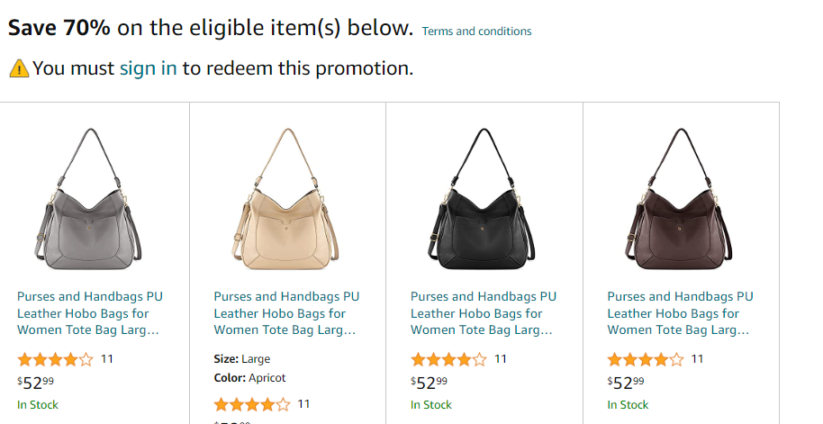This screenshot has width=823, height=424.
Task: Click the sign in link
Action: click(x=148, y=68)
